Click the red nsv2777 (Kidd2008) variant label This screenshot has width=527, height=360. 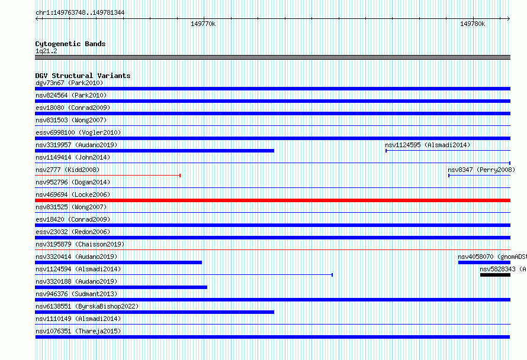coord(68,170)
